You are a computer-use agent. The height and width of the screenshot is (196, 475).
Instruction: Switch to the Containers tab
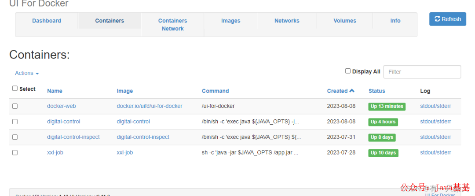click(x=110, y=21)
